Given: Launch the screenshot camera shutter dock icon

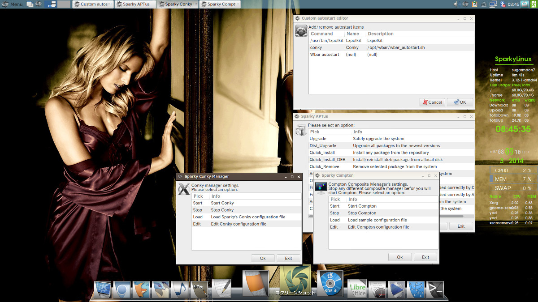Looking at the screenshot, I should coord(295,281).
